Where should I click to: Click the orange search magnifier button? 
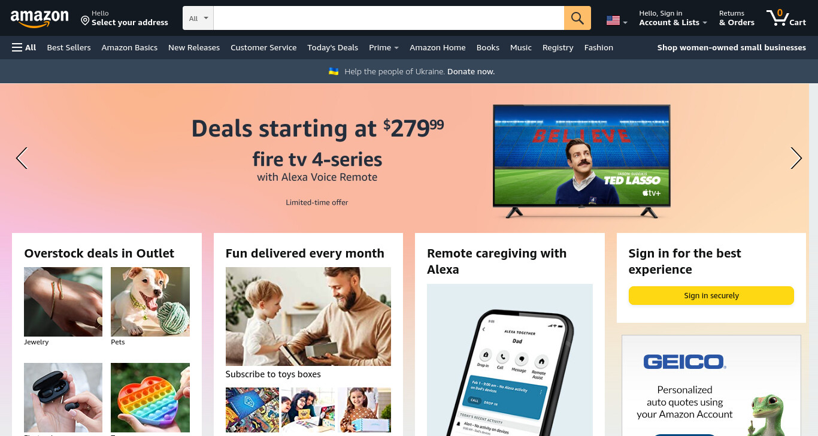coord(577,18)
